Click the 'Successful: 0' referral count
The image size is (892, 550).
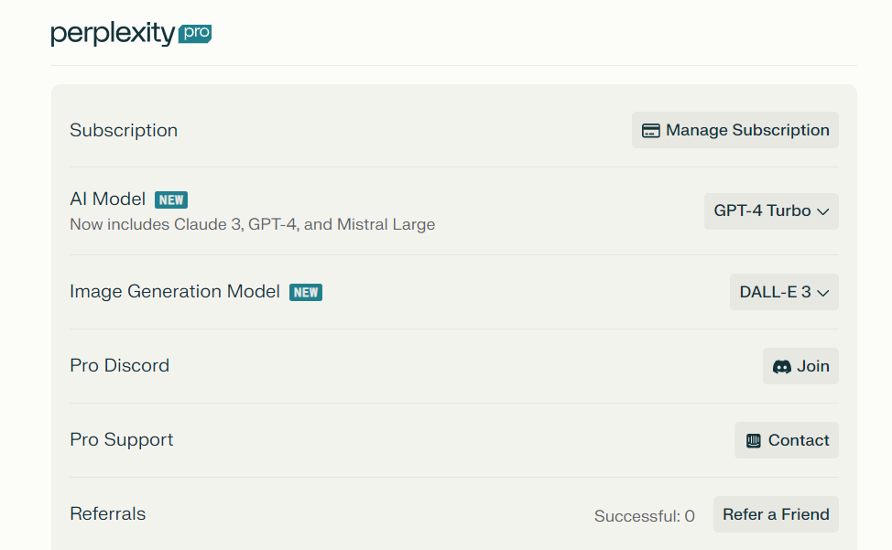(645, 516)
